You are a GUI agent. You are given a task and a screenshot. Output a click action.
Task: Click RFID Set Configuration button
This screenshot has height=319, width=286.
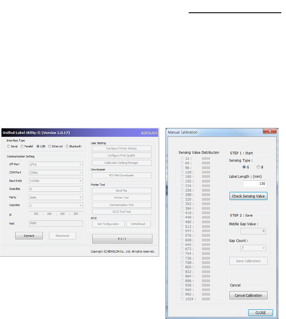(108, 224)
